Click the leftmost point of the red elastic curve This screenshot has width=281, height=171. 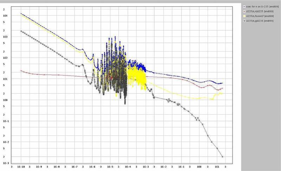tap(21, 70)
